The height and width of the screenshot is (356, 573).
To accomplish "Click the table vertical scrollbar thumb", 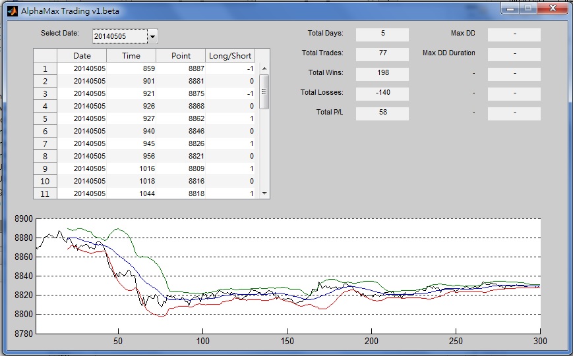I will tap(264, 91).
